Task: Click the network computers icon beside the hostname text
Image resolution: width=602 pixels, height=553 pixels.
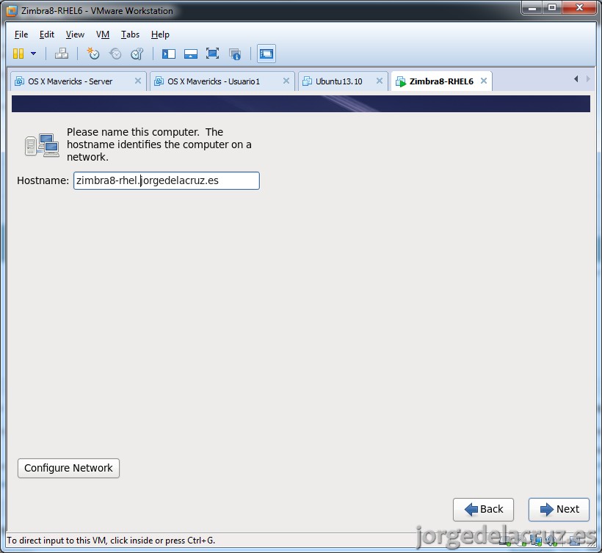Action: [42, 145]
